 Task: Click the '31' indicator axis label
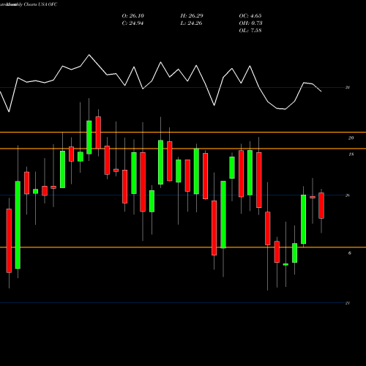[x=348, y=87]
